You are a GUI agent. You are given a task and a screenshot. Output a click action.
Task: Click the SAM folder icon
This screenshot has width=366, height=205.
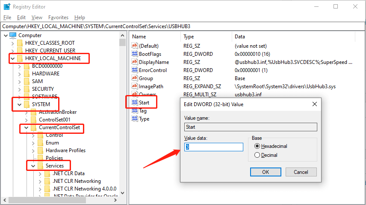pos(27,81)
